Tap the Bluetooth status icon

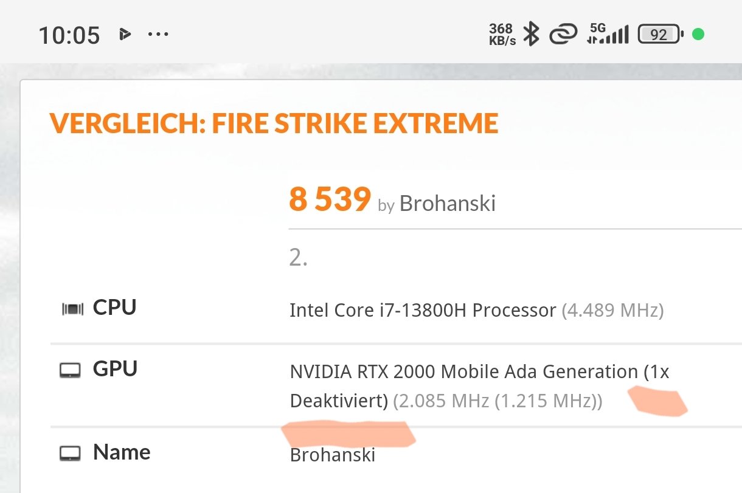532,34
